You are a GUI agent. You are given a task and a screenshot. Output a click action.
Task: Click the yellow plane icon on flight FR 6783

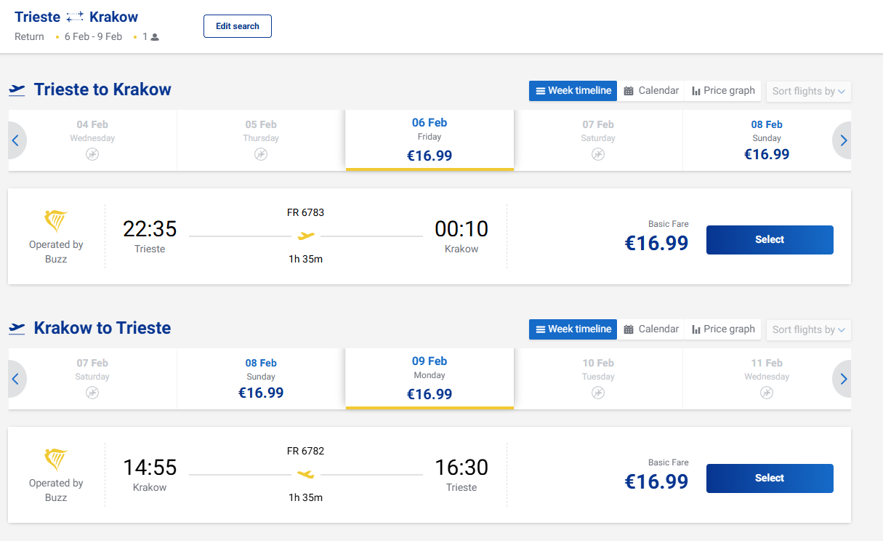click(306, 236)
